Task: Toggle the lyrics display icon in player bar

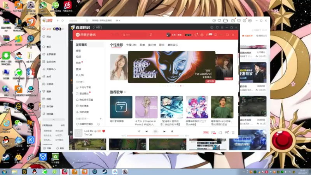Action: (172, 131)
